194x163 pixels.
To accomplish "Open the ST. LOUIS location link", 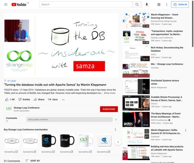I will [12, 81].
